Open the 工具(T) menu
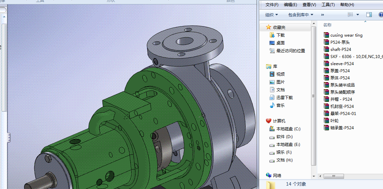 point(328,4)
